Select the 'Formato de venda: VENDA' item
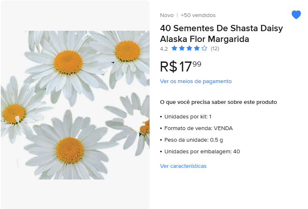 [x=198, y=128]
